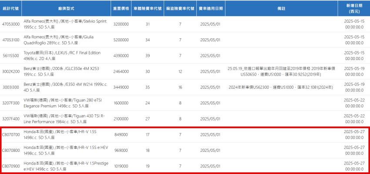Click theft rate code 7 in LEXUS row
Screen dimensions: 370x174
click(180, 56)
